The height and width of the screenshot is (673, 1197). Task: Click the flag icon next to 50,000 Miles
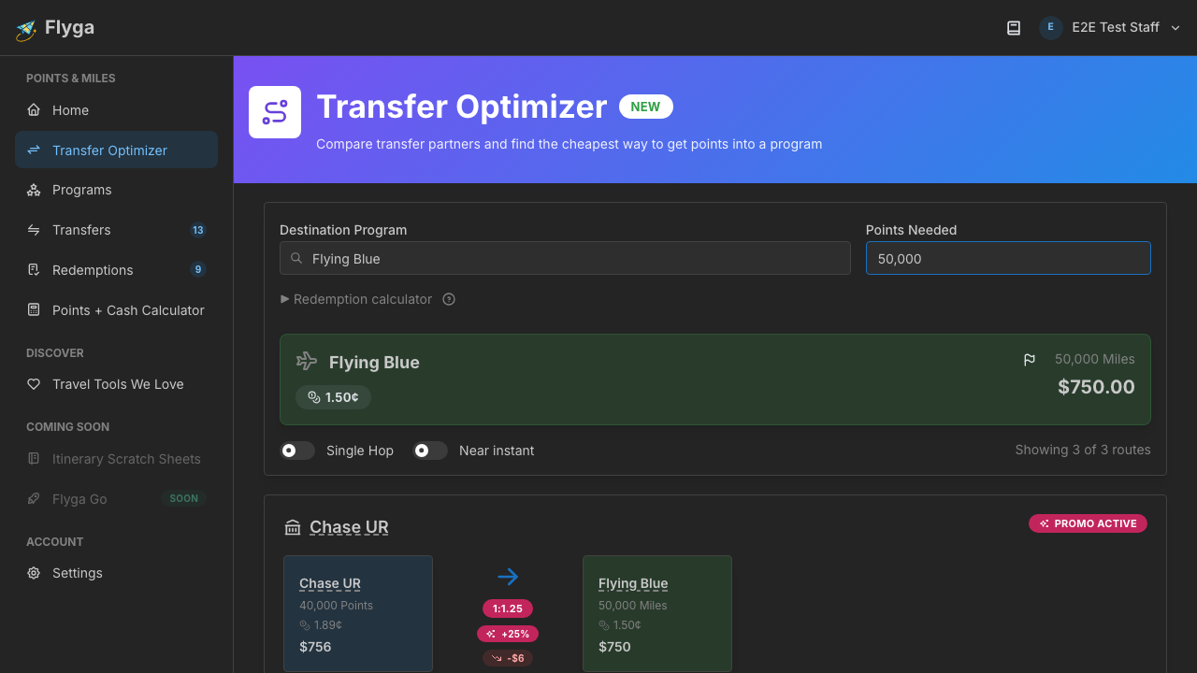1030,360
